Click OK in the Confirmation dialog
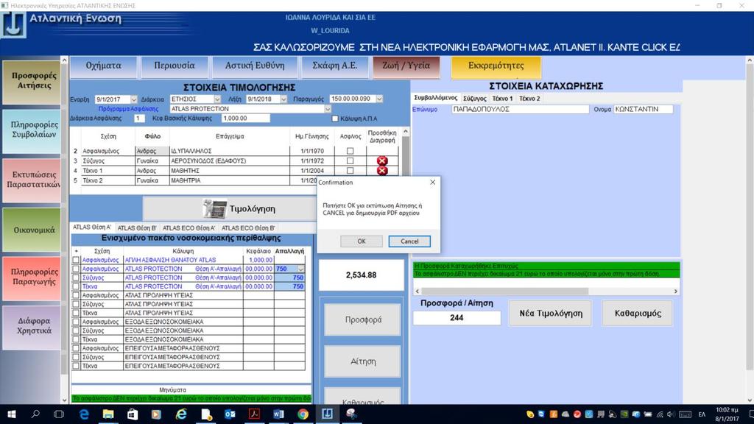Viewport: 754px width, 424px height. (362, 241)
